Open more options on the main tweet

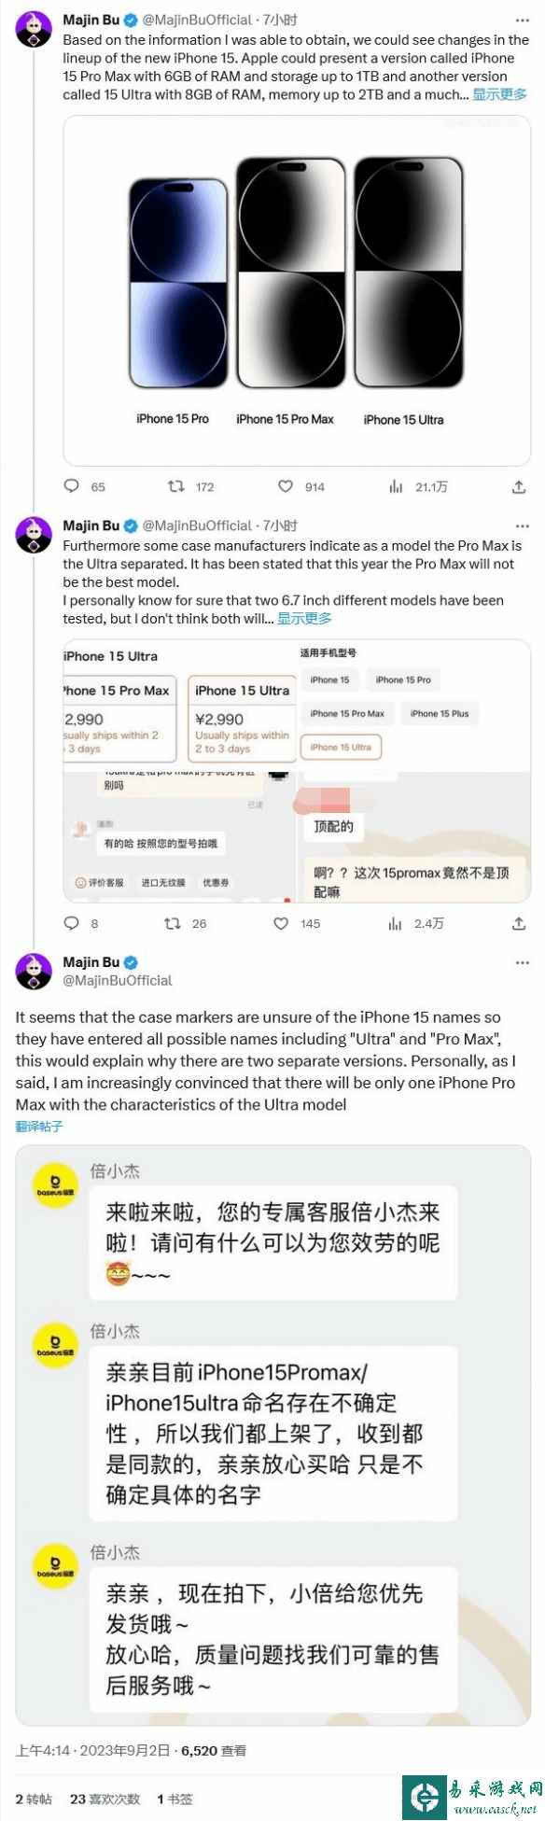522,962
